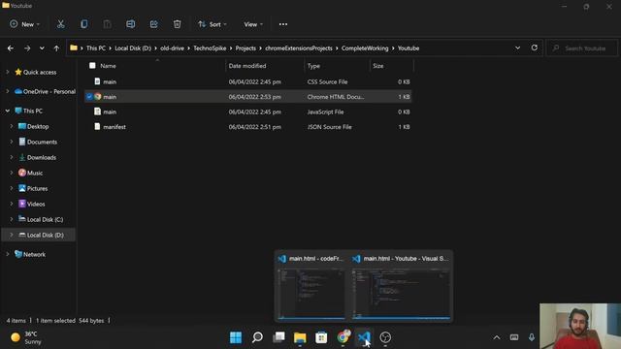Go back with the left arrow
The width and height of the screenshot is (621, 349).
point(11,48)
